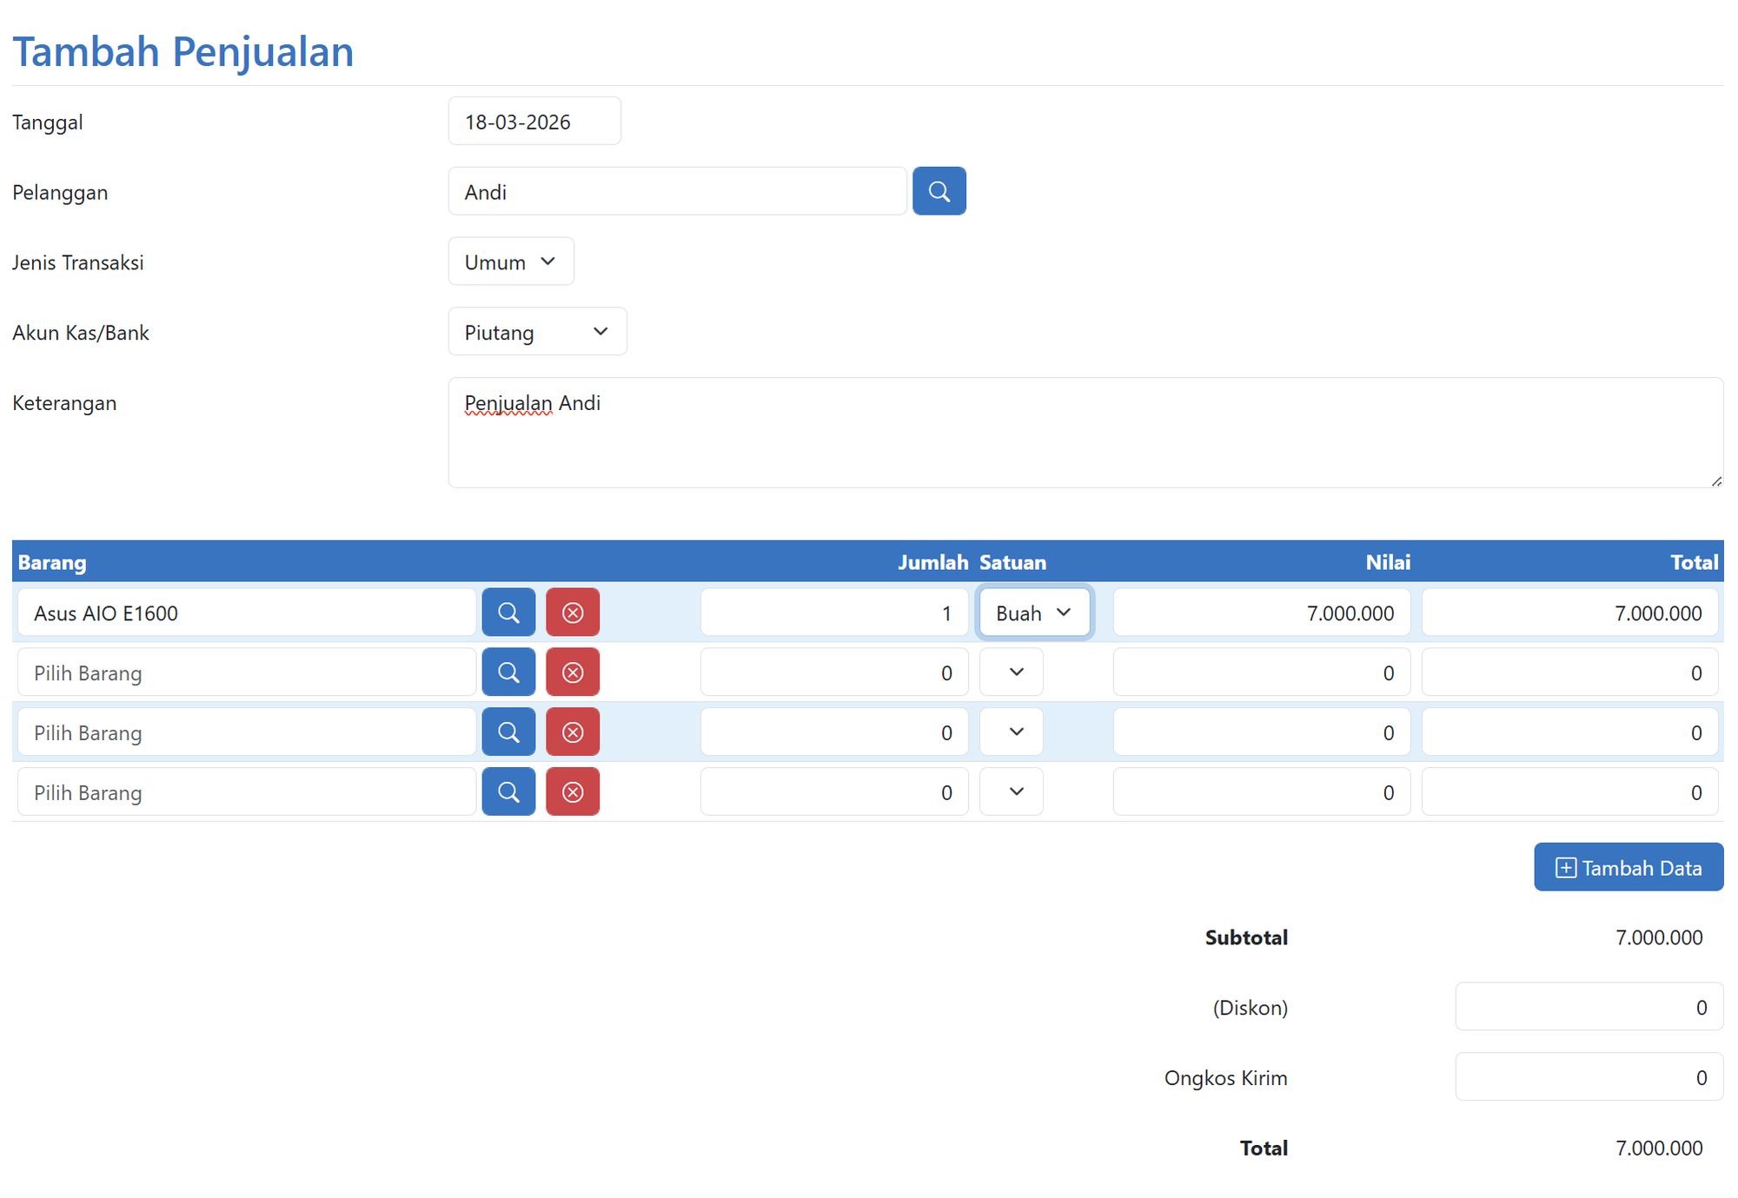Screen dimensions: 1738x1198
Task: Click the Subtotal label
Action: point(1246,937)
